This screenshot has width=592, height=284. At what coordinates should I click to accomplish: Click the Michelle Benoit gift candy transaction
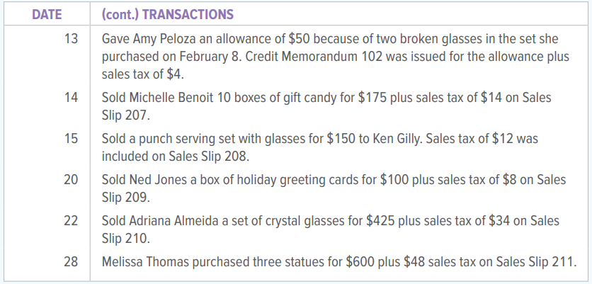pyautogui.click(x=326, y=106)
